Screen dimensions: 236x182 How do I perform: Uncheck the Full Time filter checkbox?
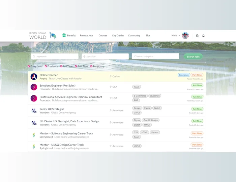(61, 66)
